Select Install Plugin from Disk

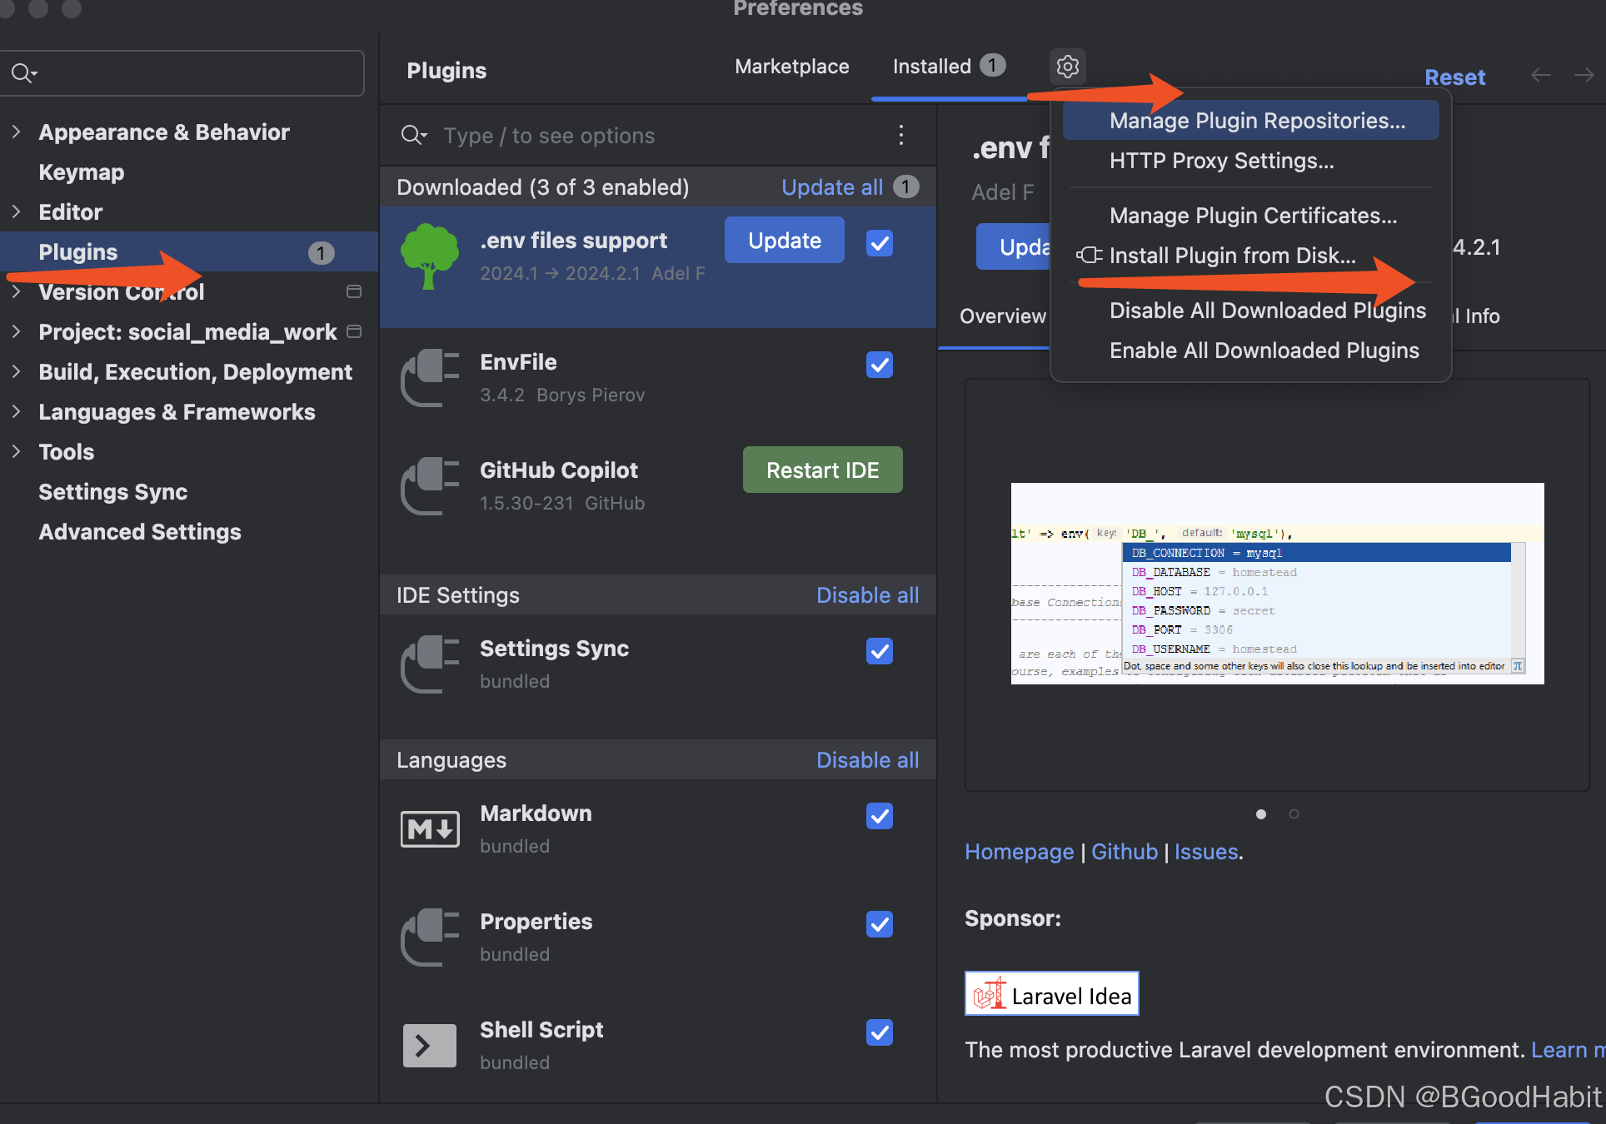[1231, 256]
